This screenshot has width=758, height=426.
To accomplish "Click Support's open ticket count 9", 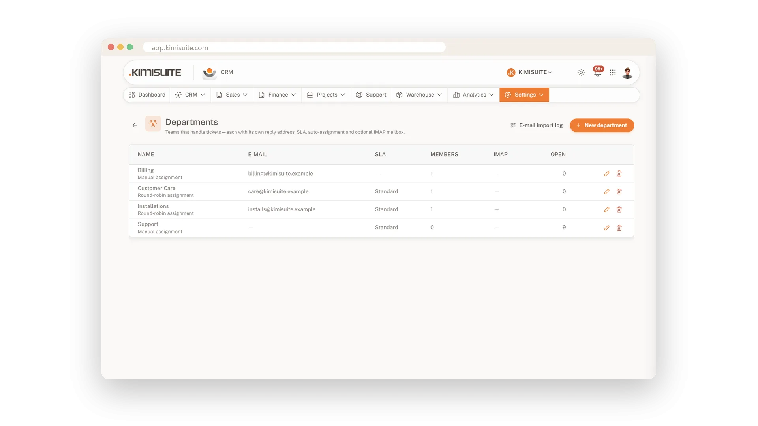I will (564, 228).
